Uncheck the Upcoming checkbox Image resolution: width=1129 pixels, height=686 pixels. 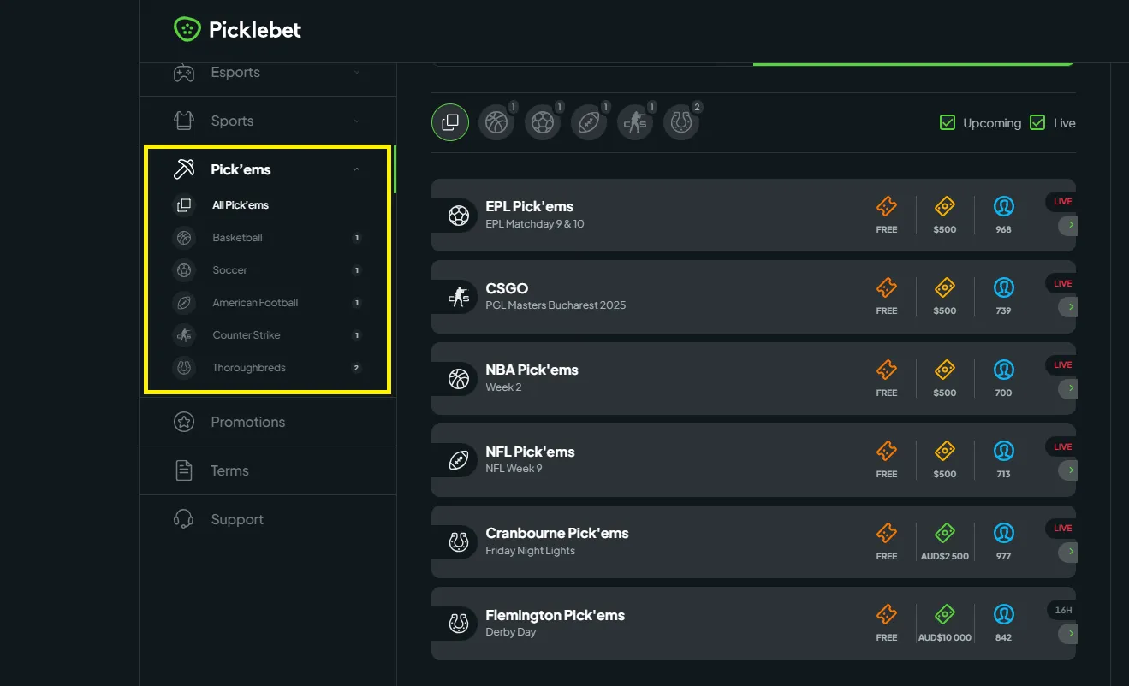click(x=948, y=122)
